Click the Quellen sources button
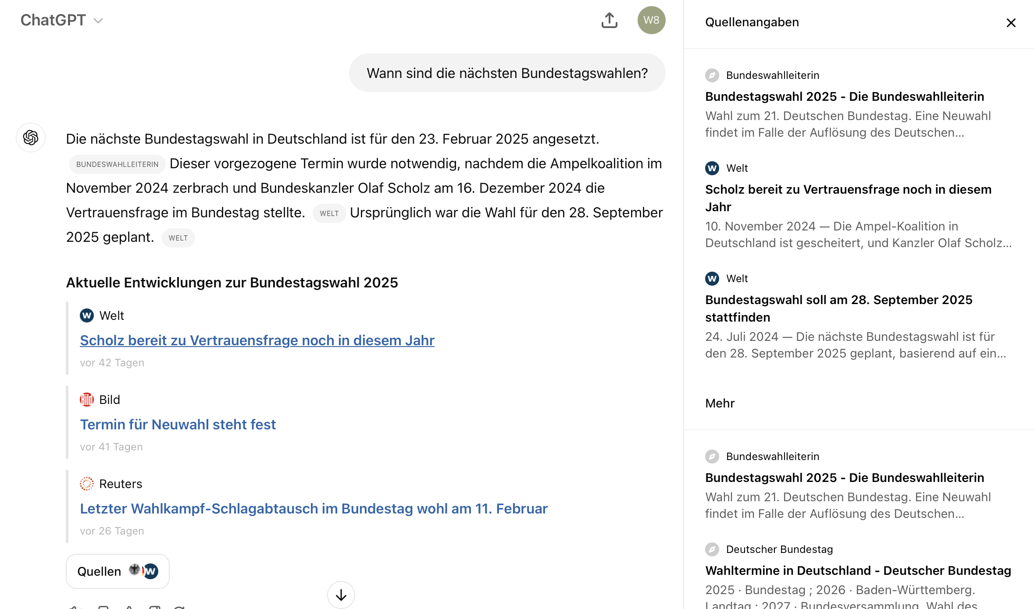 118,571
